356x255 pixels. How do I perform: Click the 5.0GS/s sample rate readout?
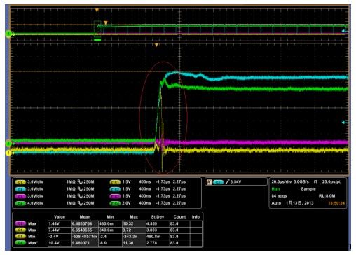tap(301, 181)
